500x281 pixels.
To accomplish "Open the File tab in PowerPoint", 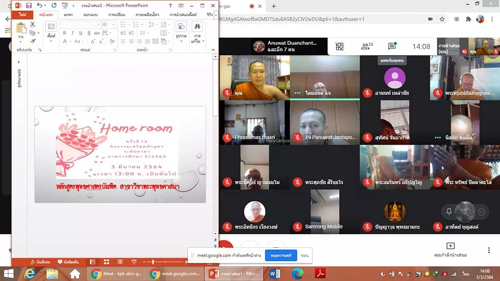I will pyautogui.click(x=22, y=15).
